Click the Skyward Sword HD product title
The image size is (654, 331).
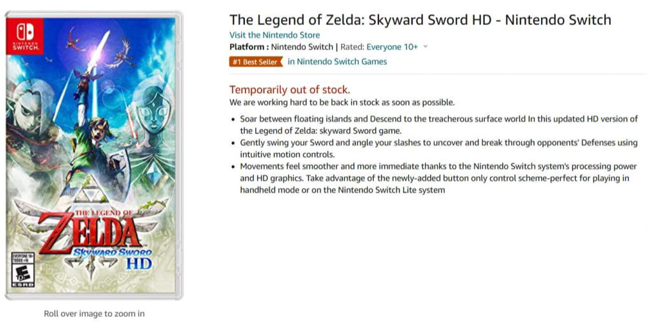tap(420, 20)
